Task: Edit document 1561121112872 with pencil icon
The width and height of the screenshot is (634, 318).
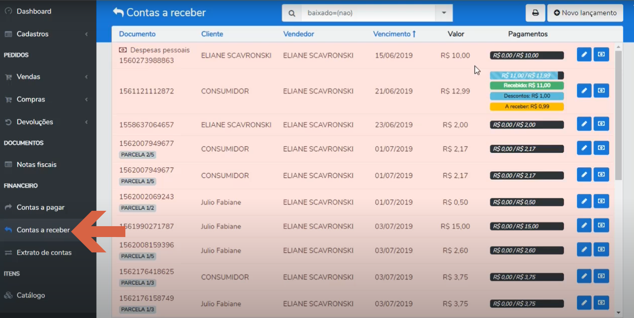Action: [584, 90]
